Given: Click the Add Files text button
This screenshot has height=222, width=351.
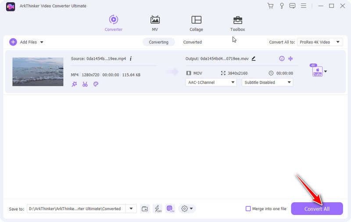Looking at the screenshot, I should coord(28,42).
